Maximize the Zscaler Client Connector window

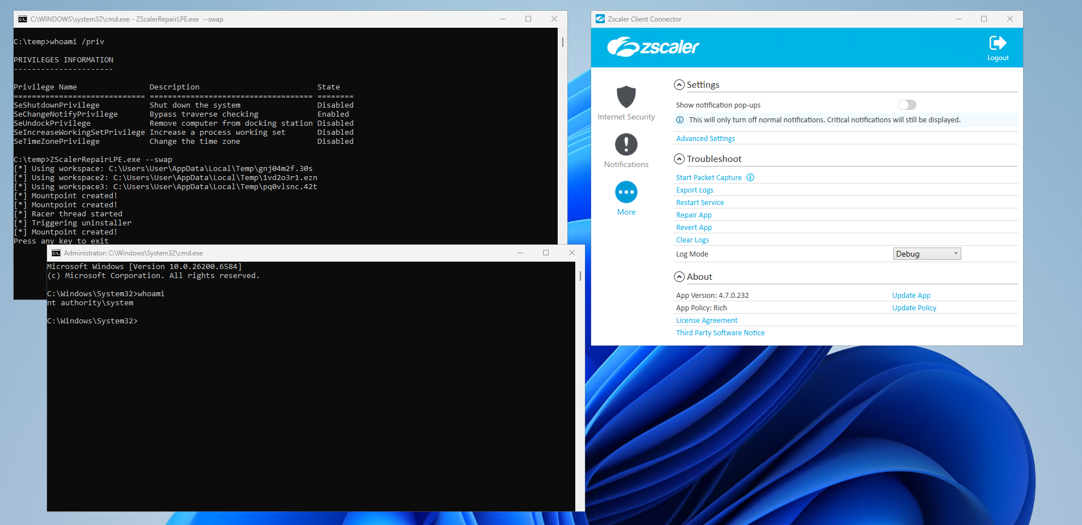pyautogui.click(x=984, y=19)
